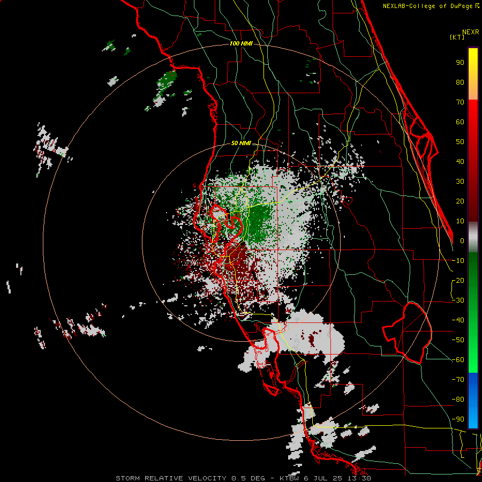This screenshot has height=482, width=482.
Task: Select the -30 value on velocity scale
Action: pyautogui.click(x=458, y=300)
